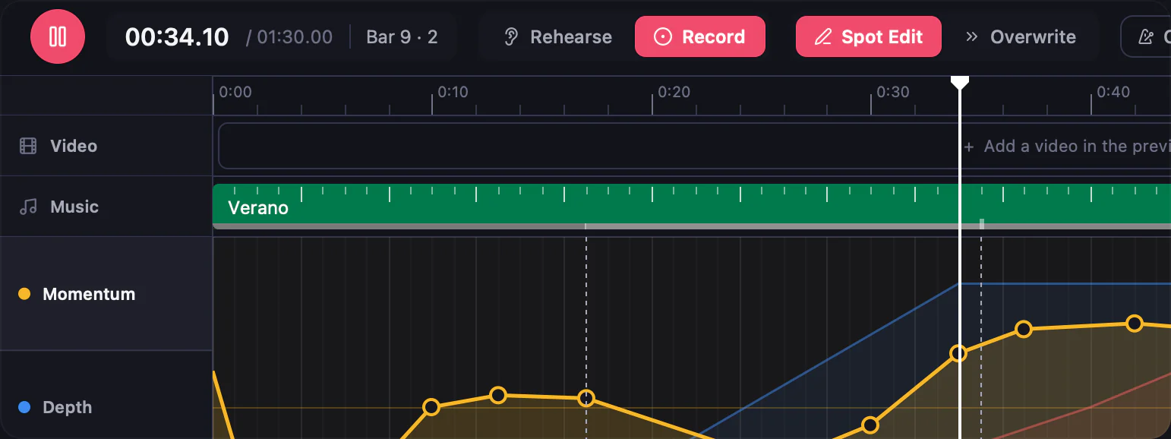
Task: Click the 0:30 mark on the ruler
Action: click(893, 92)
